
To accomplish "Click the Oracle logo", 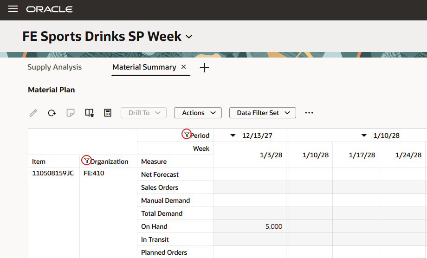I will pos(49,9).
